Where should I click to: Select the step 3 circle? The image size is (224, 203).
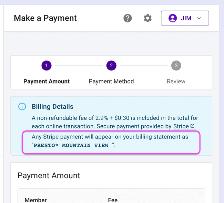click(176, 66)
